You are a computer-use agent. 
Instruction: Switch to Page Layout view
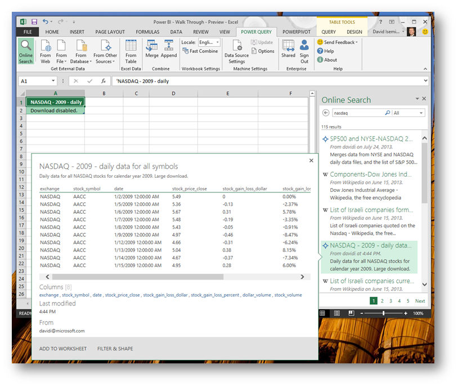pos(337,313)
